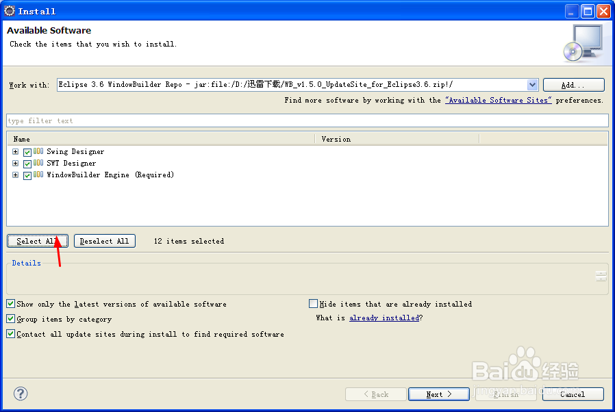
Task: Expand the Swing Designer tree node
Action: 15,152
